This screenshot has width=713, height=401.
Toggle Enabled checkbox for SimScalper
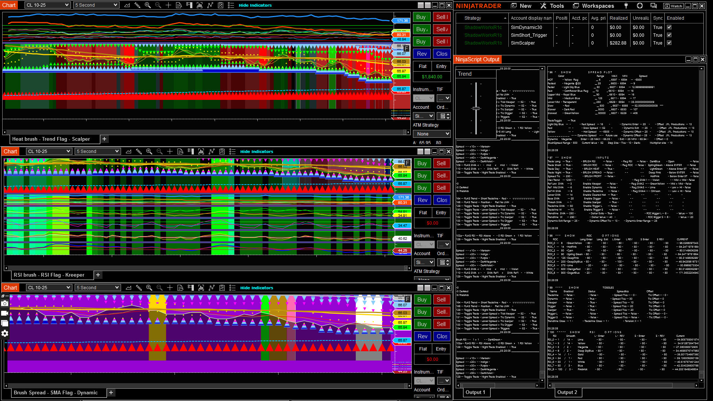click(669, 43)
